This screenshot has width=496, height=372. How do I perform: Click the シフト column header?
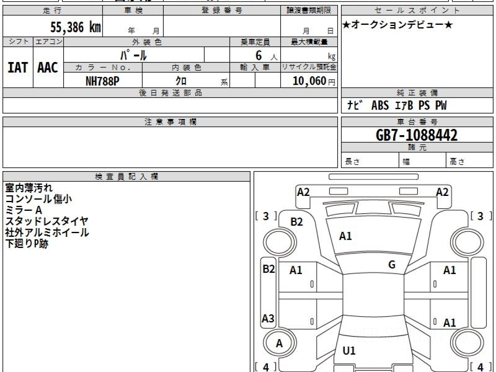(x=18, y=42)
